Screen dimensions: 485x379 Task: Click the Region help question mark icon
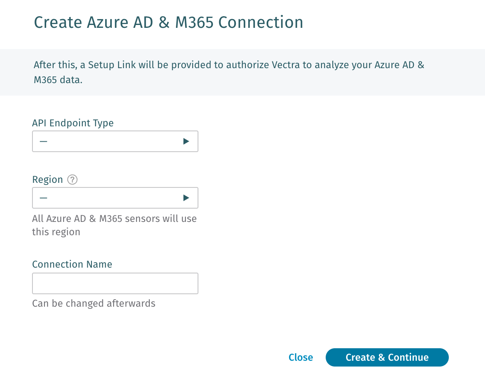(x=73, y=180)
